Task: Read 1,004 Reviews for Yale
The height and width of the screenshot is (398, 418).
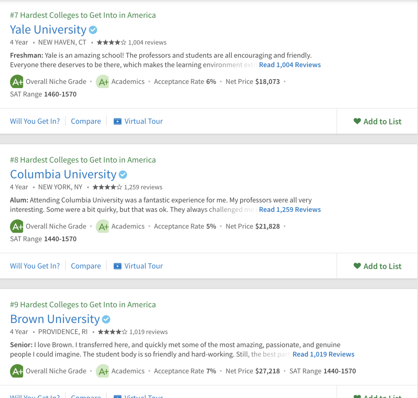Action: coord(290,65)
